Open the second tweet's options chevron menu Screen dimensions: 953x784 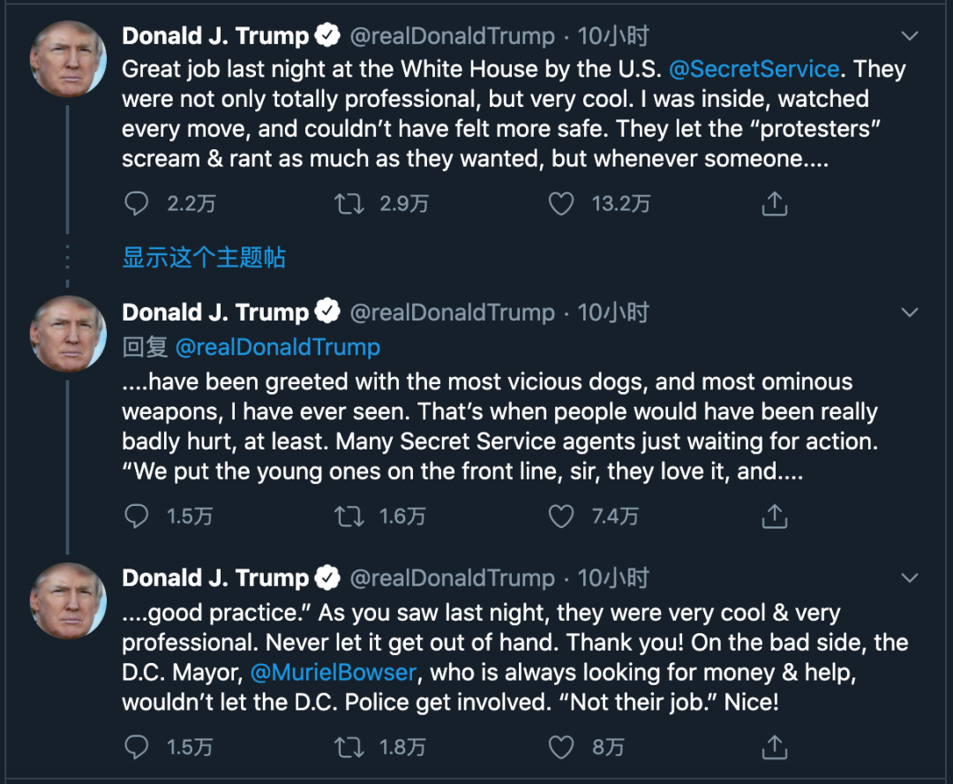[909, 312]
